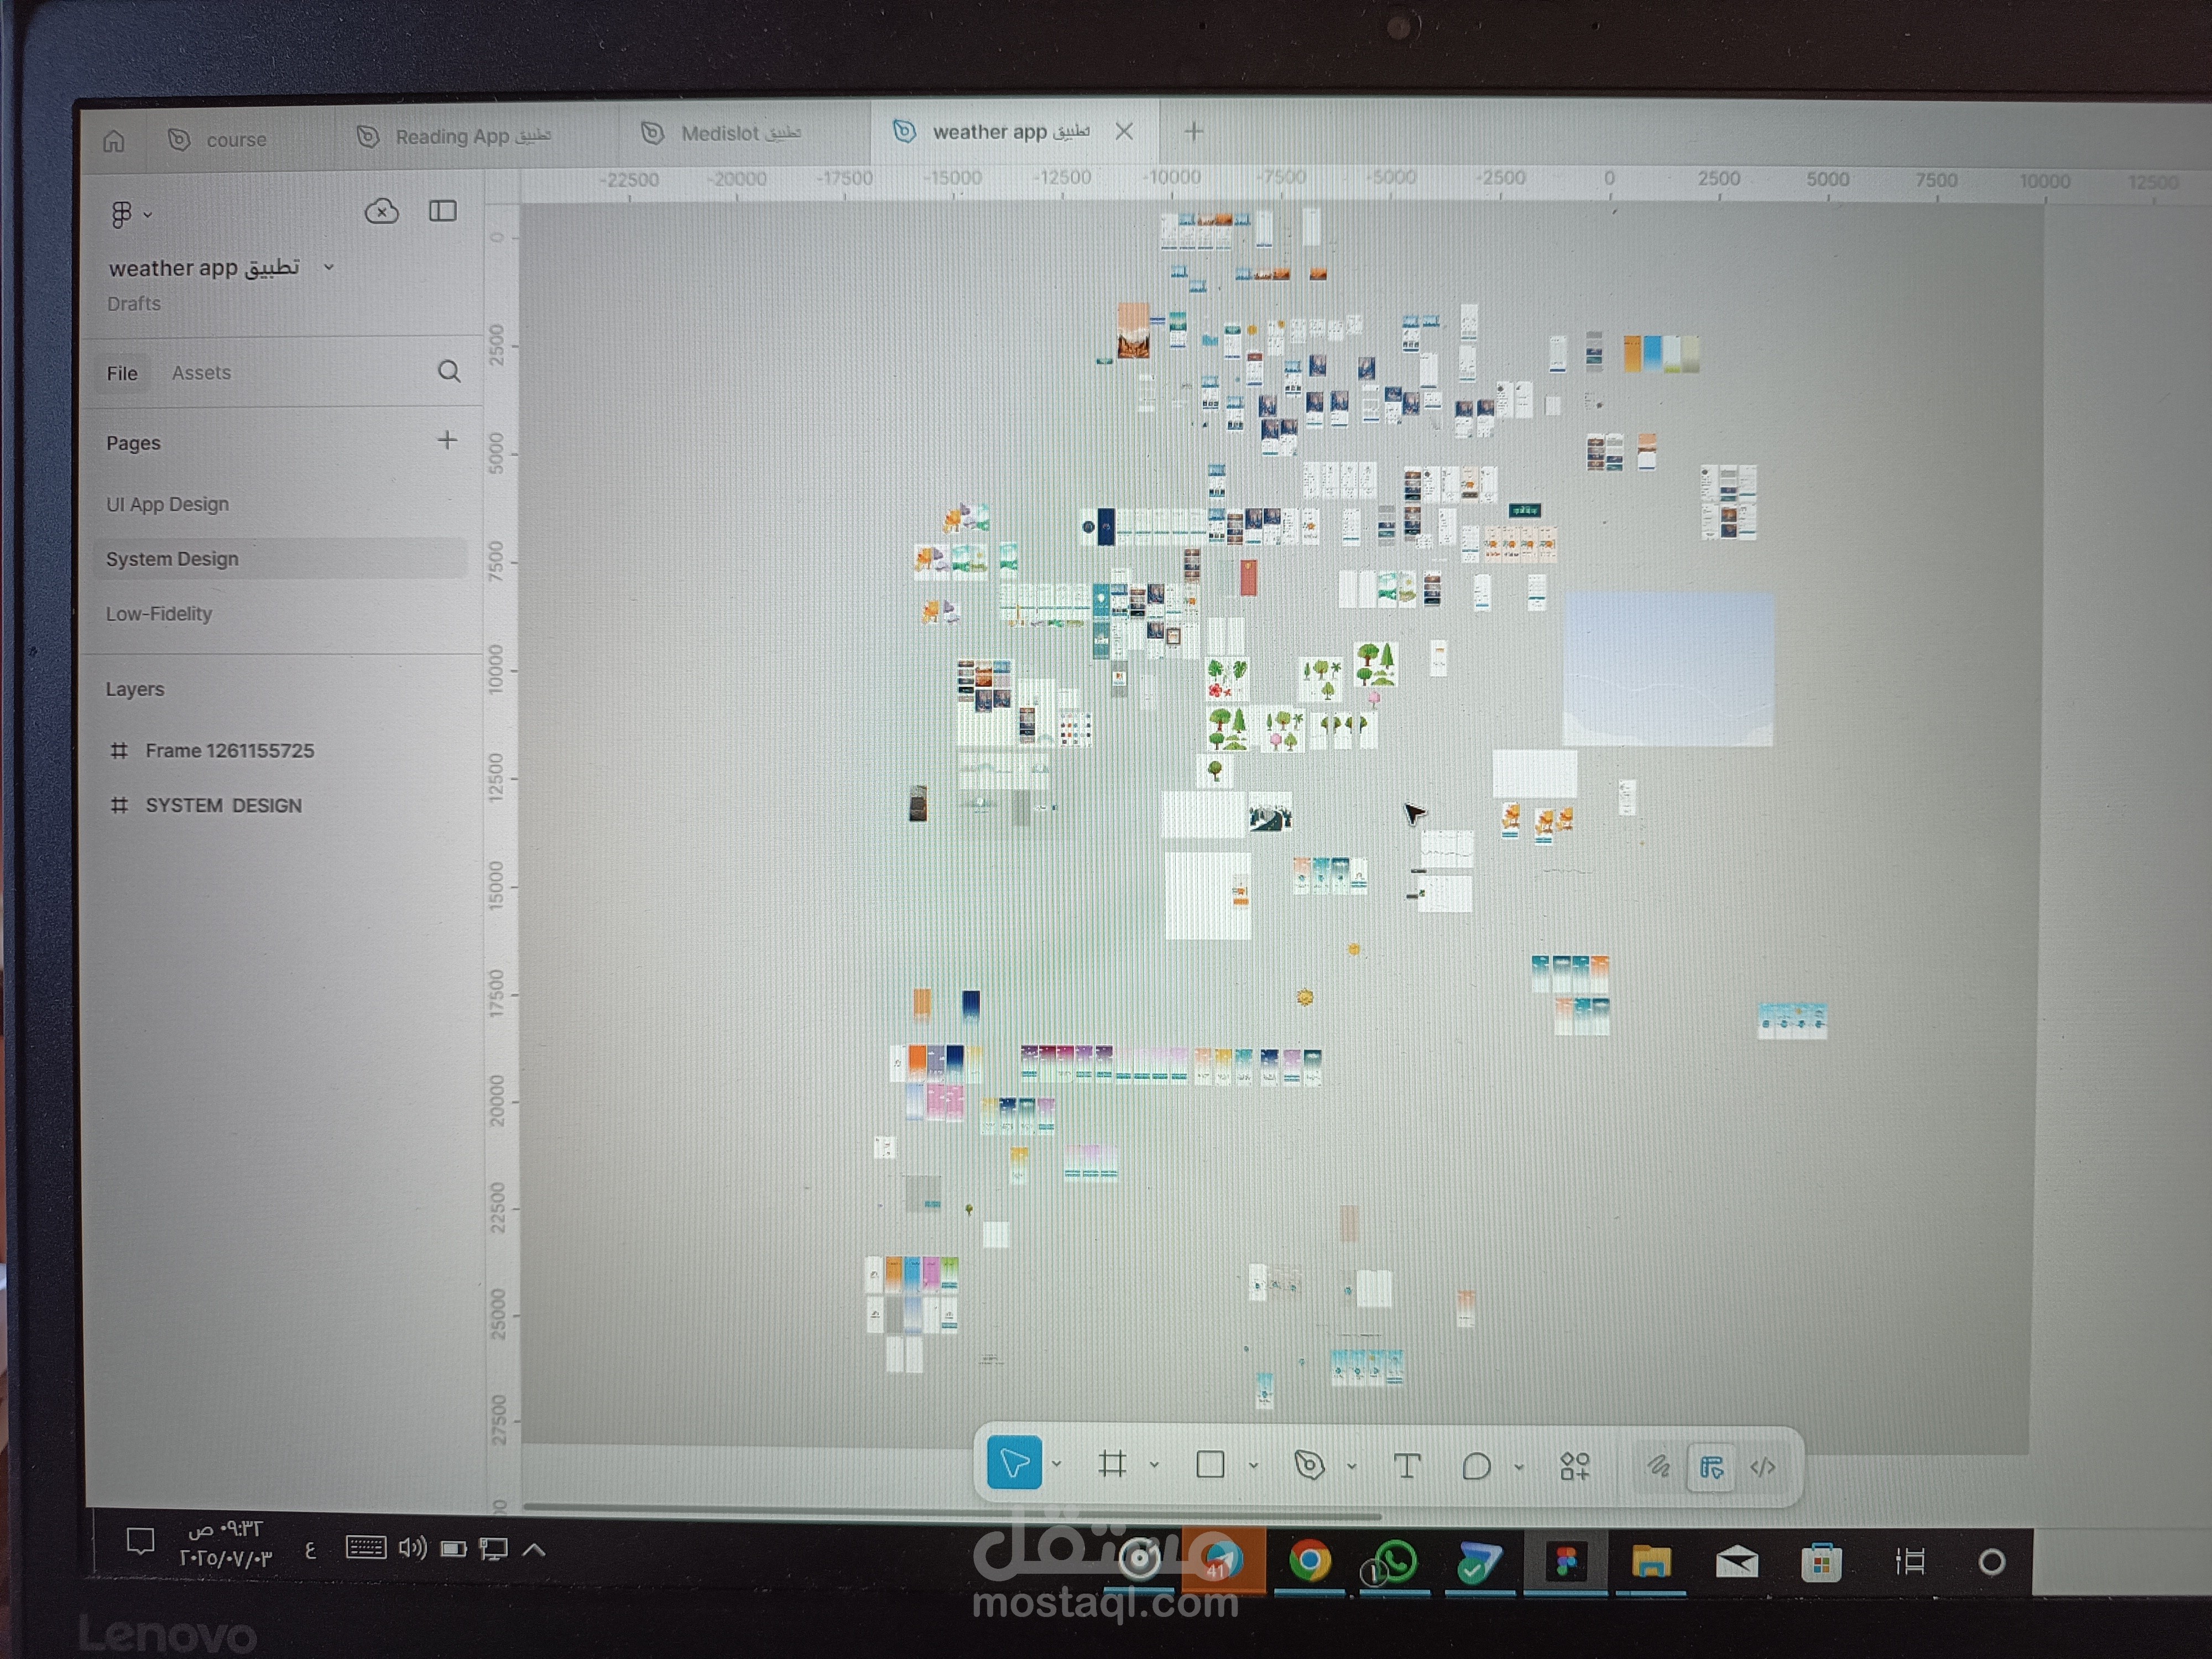The width and height of the screenshot is (2212, 1659).
Task: Expand the Comment tool options chevron
Action: point(1518,1467)
